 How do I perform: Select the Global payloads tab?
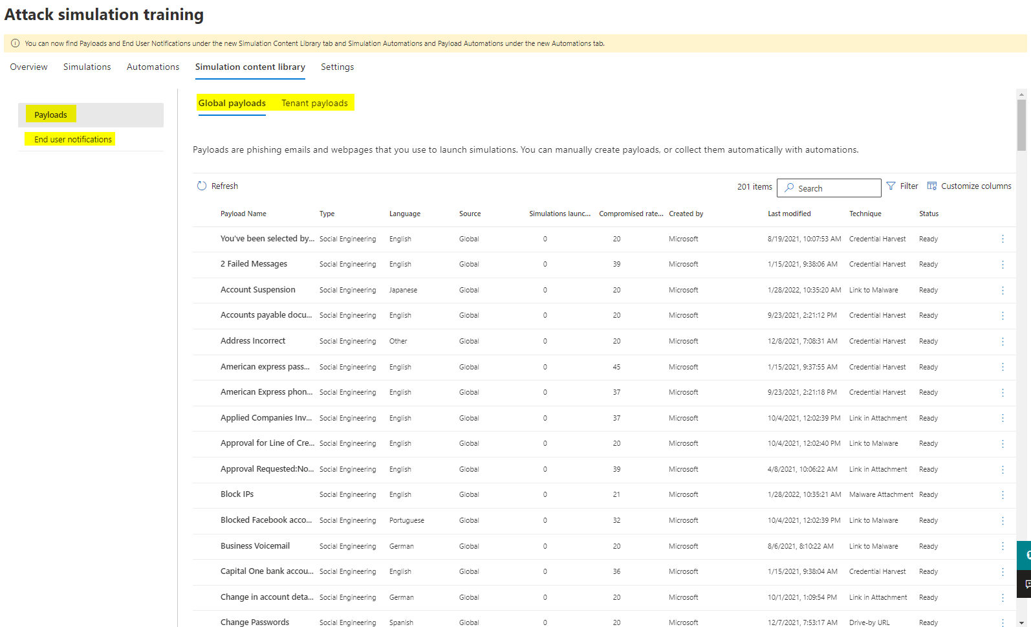(232, 104)
